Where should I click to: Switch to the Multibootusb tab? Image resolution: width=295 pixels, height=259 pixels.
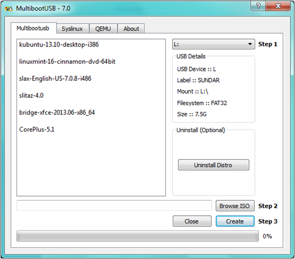coord(33,28)
